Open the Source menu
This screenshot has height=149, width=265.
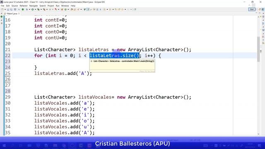pyautogui.click(x=14, y=6)
